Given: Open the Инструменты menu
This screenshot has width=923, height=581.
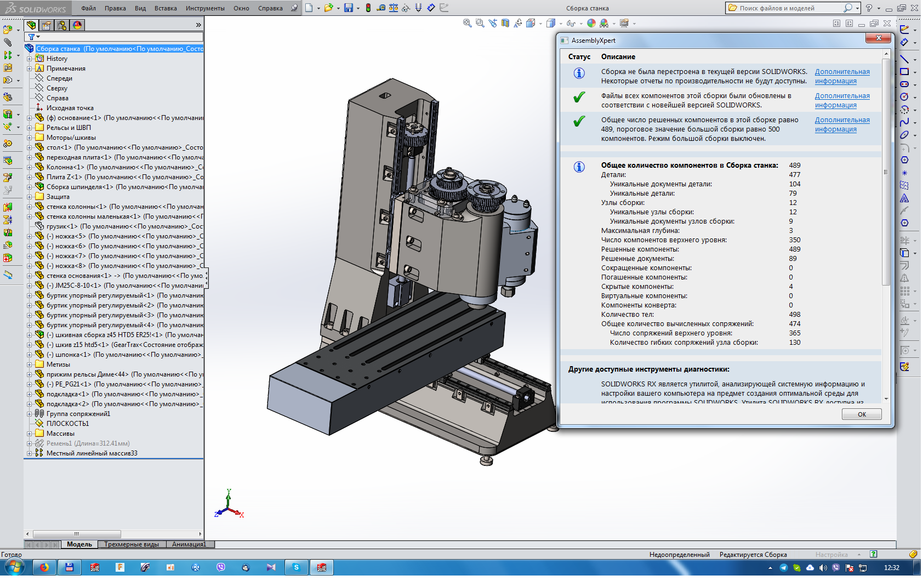Looking at the screenshot, I should [205, 8].
